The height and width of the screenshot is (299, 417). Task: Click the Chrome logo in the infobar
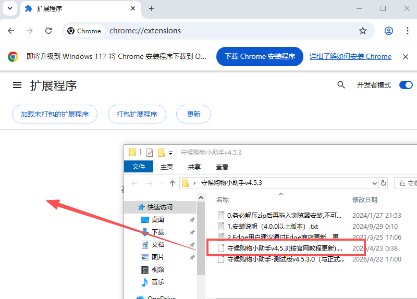pyautogui.click(x=13, y=57)
